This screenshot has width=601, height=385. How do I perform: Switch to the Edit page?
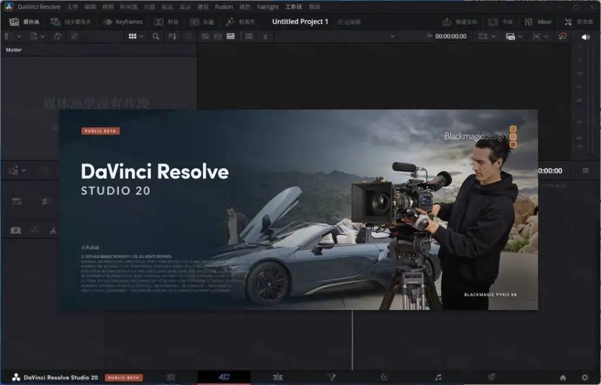pos(278,377)
